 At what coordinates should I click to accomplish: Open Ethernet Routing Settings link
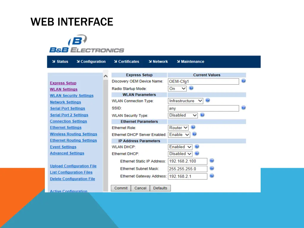click(x=73, y=140)
